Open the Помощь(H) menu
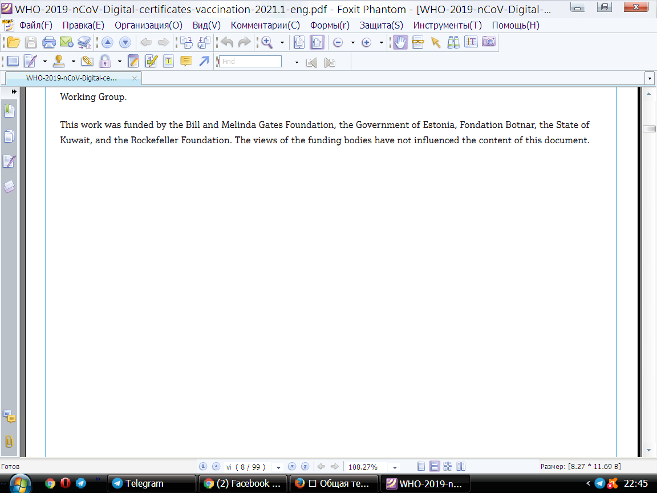 point(516,25)
